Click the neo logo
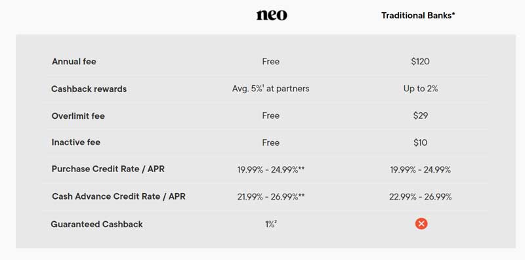 pyautogui.click(x=272, y=15)
